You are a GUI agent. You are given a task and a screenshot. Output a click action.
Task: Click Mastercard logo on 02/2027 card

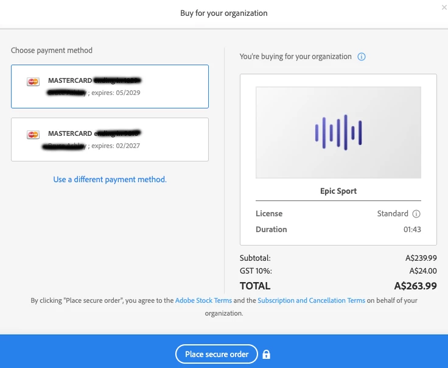33,135
